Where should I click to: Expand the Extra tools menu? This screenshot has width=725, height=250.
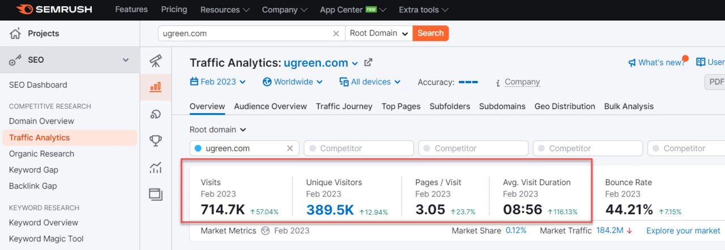424,10
